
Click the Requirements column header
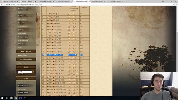57,7
